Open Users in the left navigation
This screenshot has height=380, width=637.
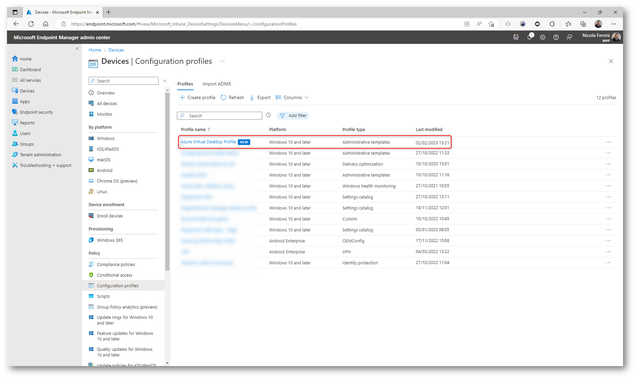tap(21, 133)
